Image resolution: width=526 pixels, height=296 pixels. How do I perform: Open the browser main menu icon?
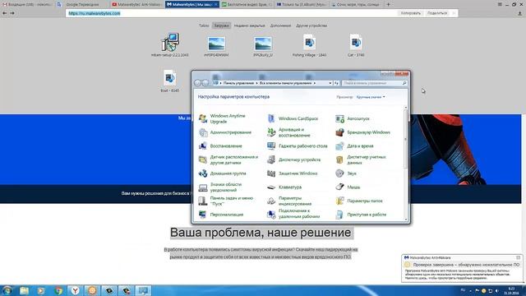pos(500,4)
